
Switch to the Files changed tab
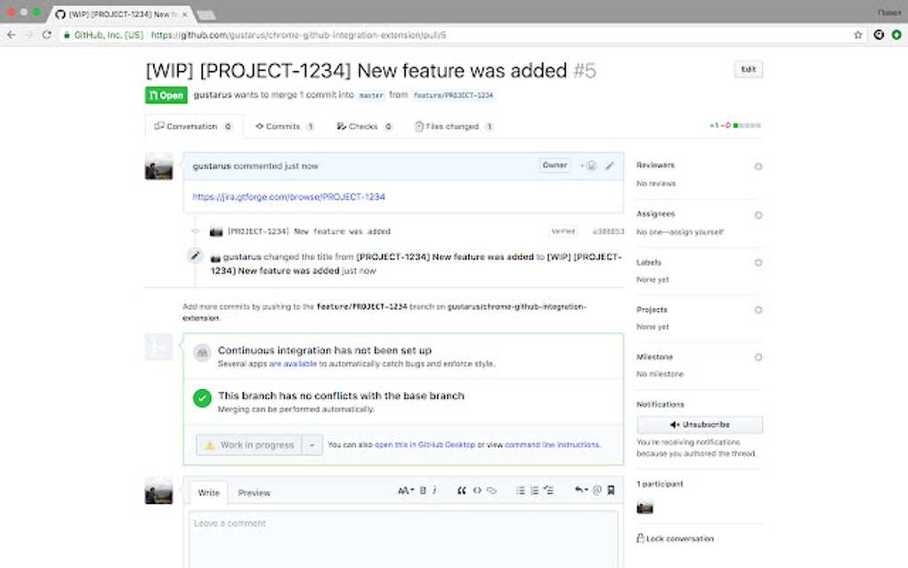pyautogui.click(x=451, y=126)
